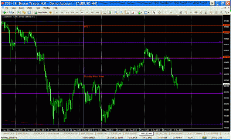Select the active H4 timeframe button
This screenshot has height=140, width=231.
click(x=82, y=13)
